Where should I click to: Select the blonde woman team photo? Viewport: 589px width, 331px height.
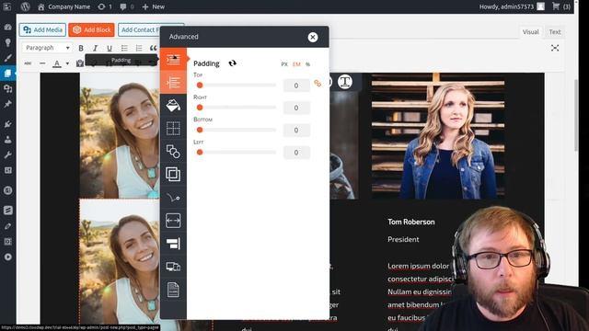pyautogui.click(x=438, y=136)
